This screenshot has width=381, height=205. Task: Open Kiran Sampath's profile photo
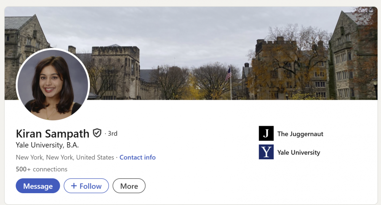[53, 84]
